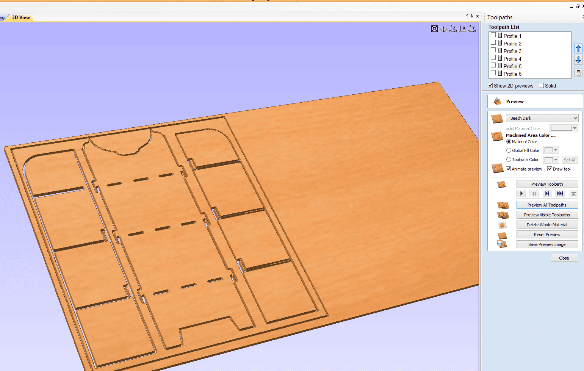Click Save Preview Image

547,244
